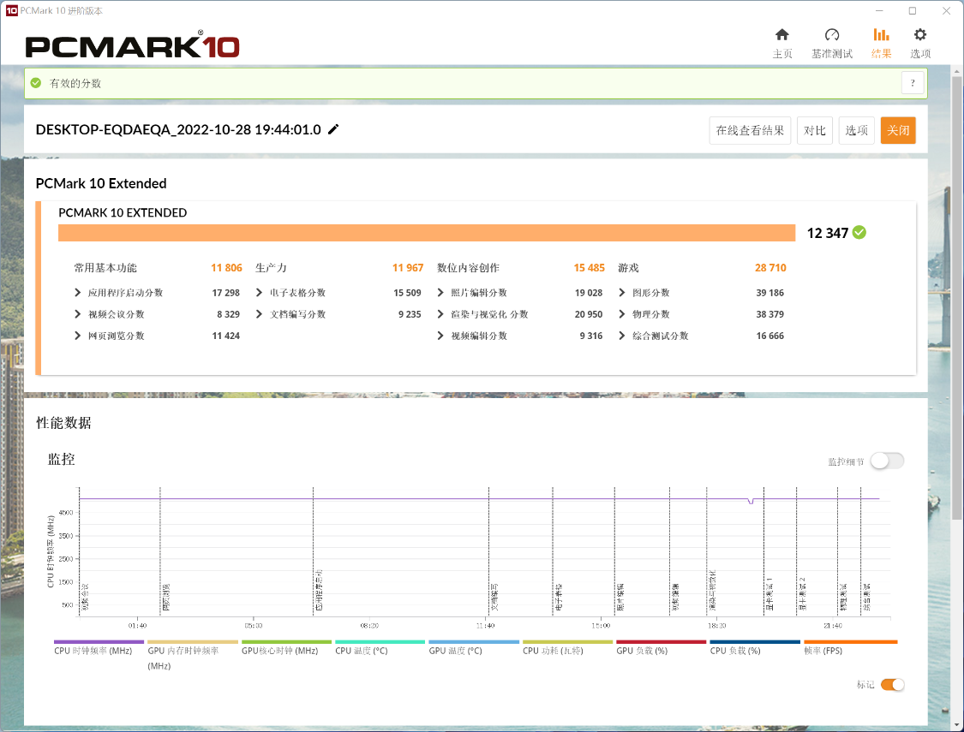Click the orange 关闭 button

(898, 130)
